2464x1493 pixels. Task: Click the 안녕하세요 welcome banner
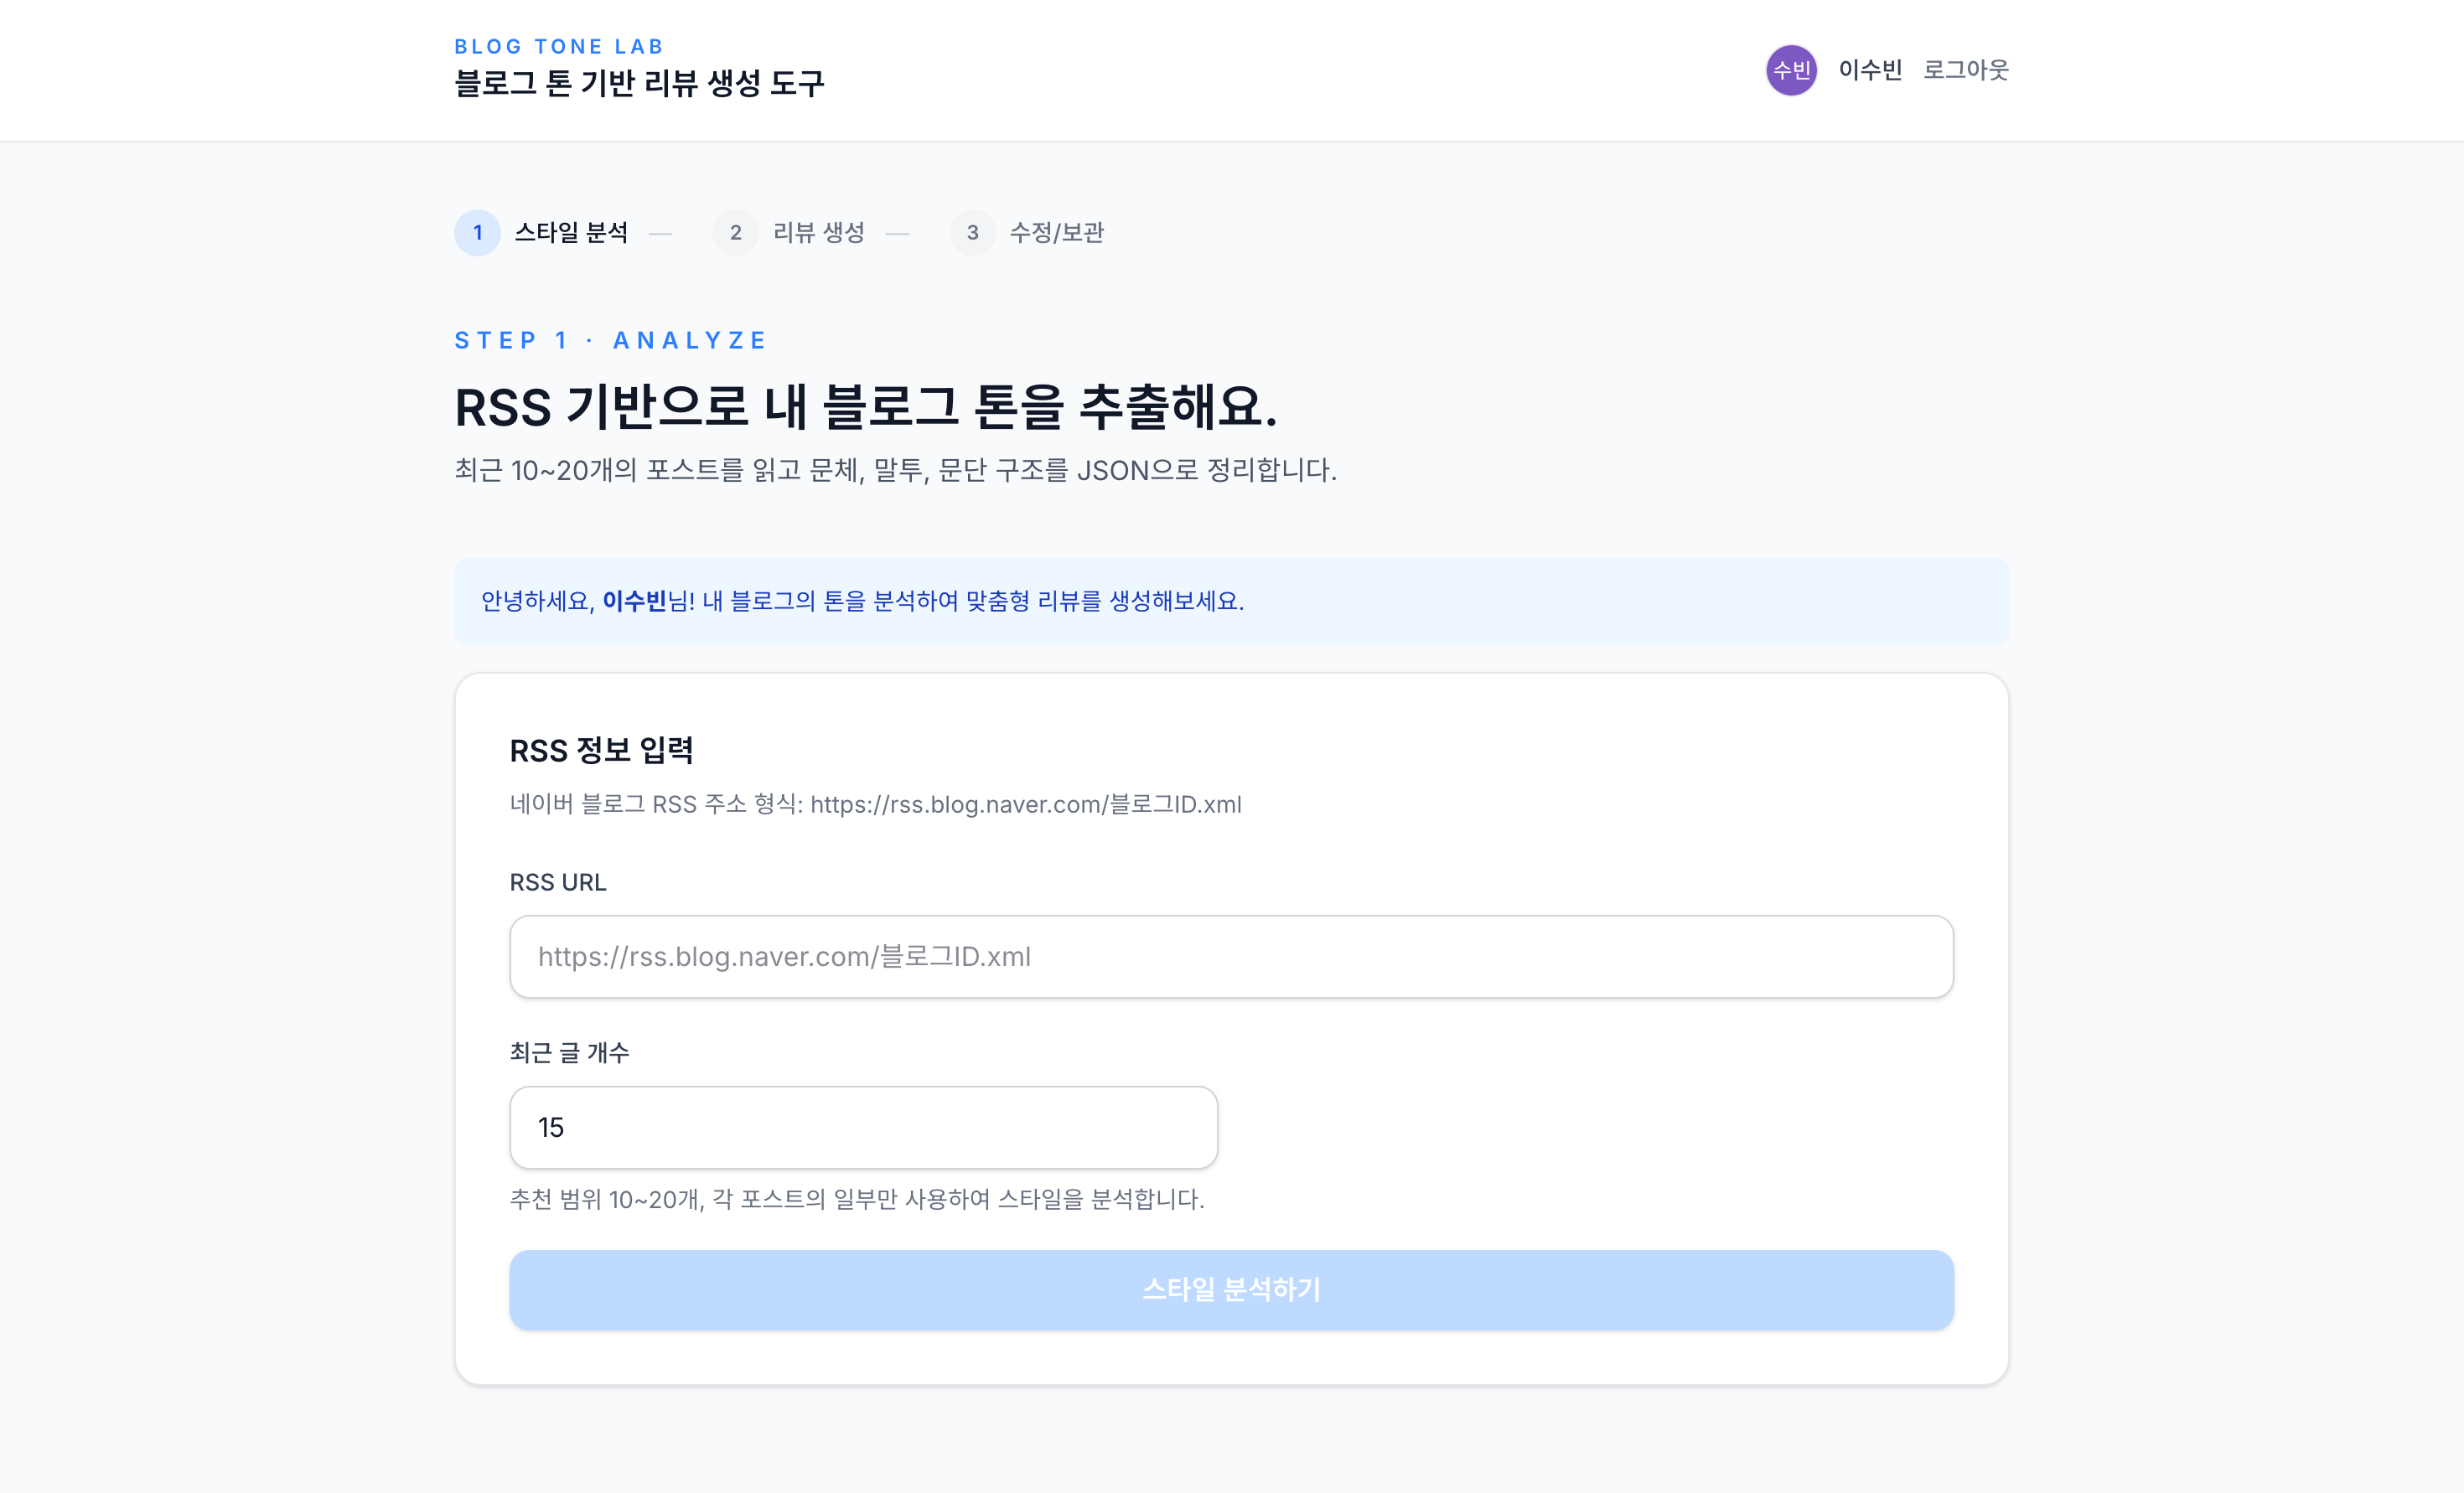[x=1231, y=601]
